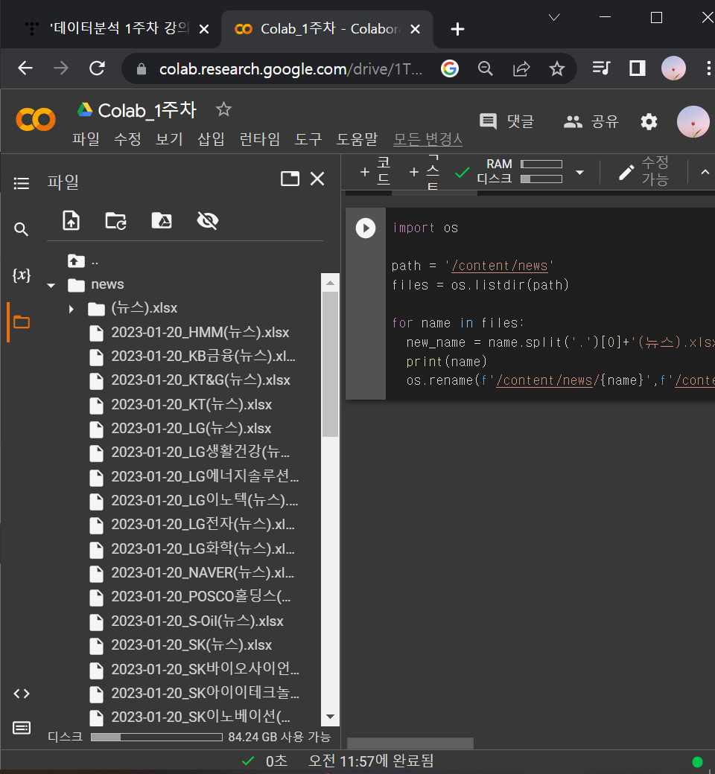
Task: Open the search sidebar icon
Action: (x=21, y=229)
